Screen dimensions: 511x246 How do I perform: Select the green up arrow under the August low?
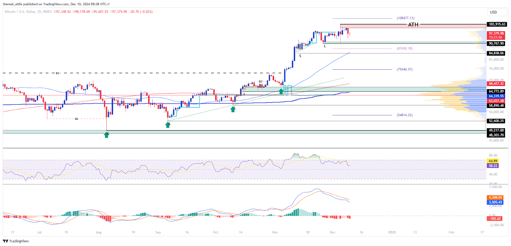click(x=107, y=135)
